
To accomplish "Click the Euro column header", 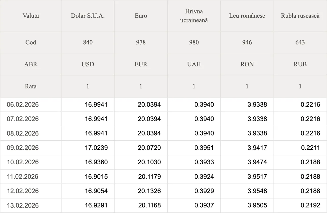I will point(141,16).
